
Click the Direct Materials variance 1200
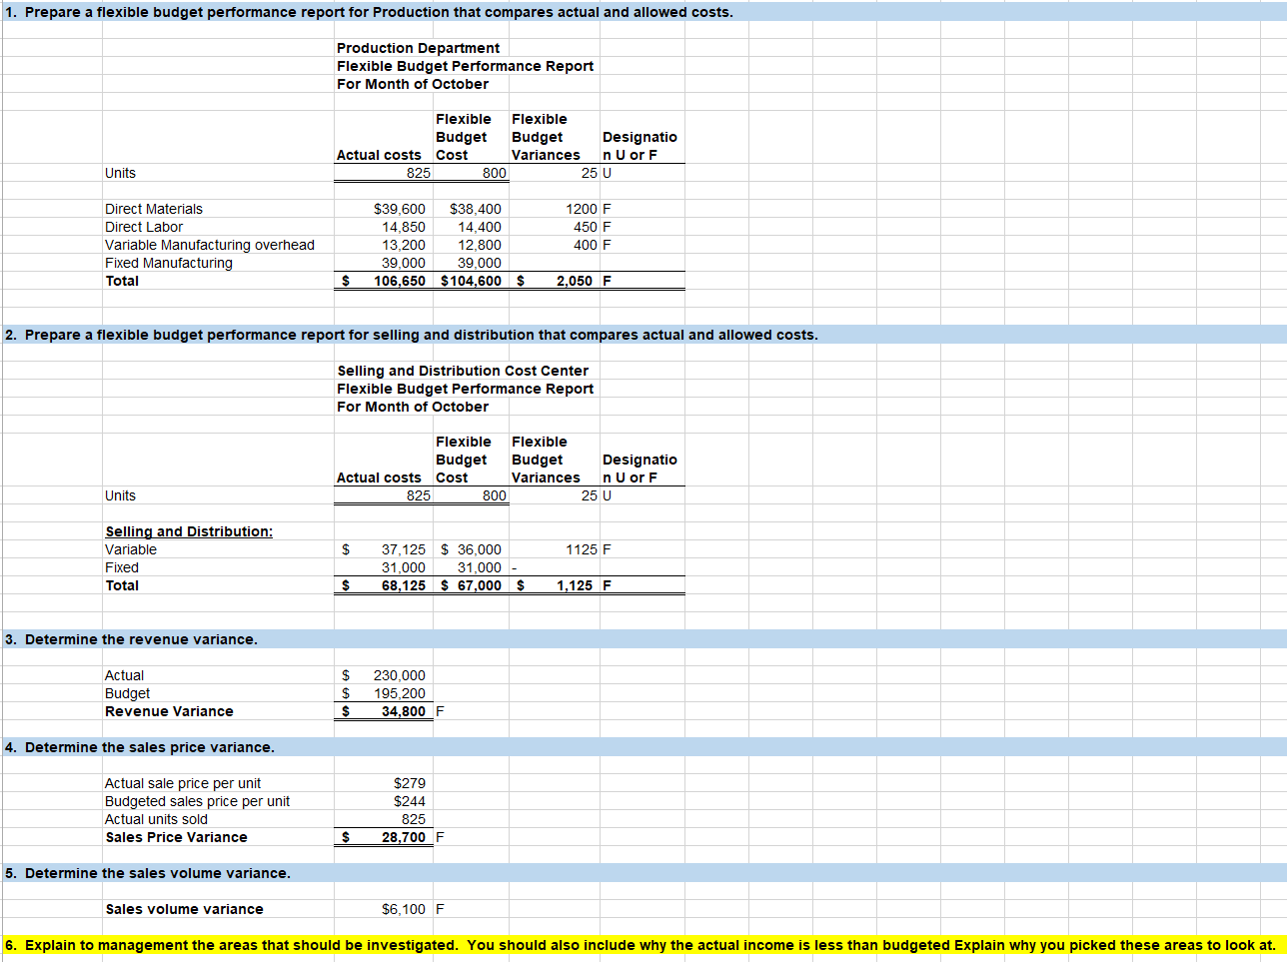582,209
